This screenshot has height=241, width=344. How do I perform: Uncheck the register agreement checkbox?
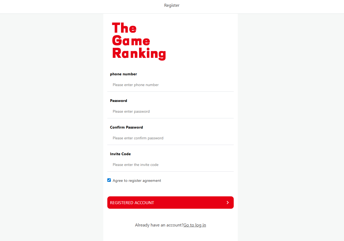pos(109,180)
